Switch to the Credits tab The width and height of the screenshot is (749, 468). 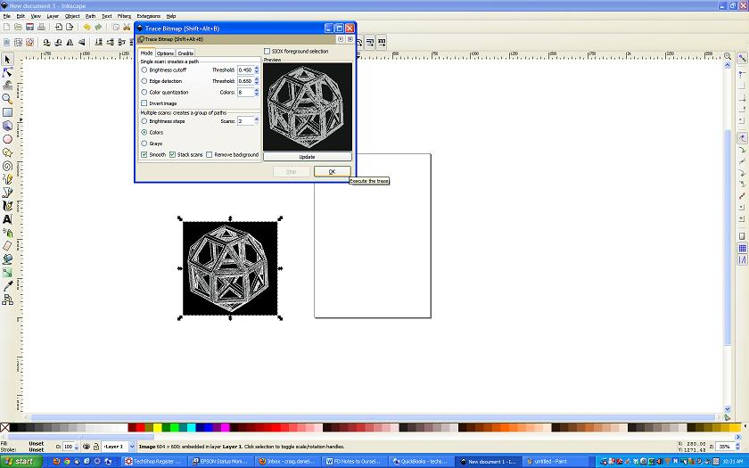pyautogui.click(x=185, y=53)
